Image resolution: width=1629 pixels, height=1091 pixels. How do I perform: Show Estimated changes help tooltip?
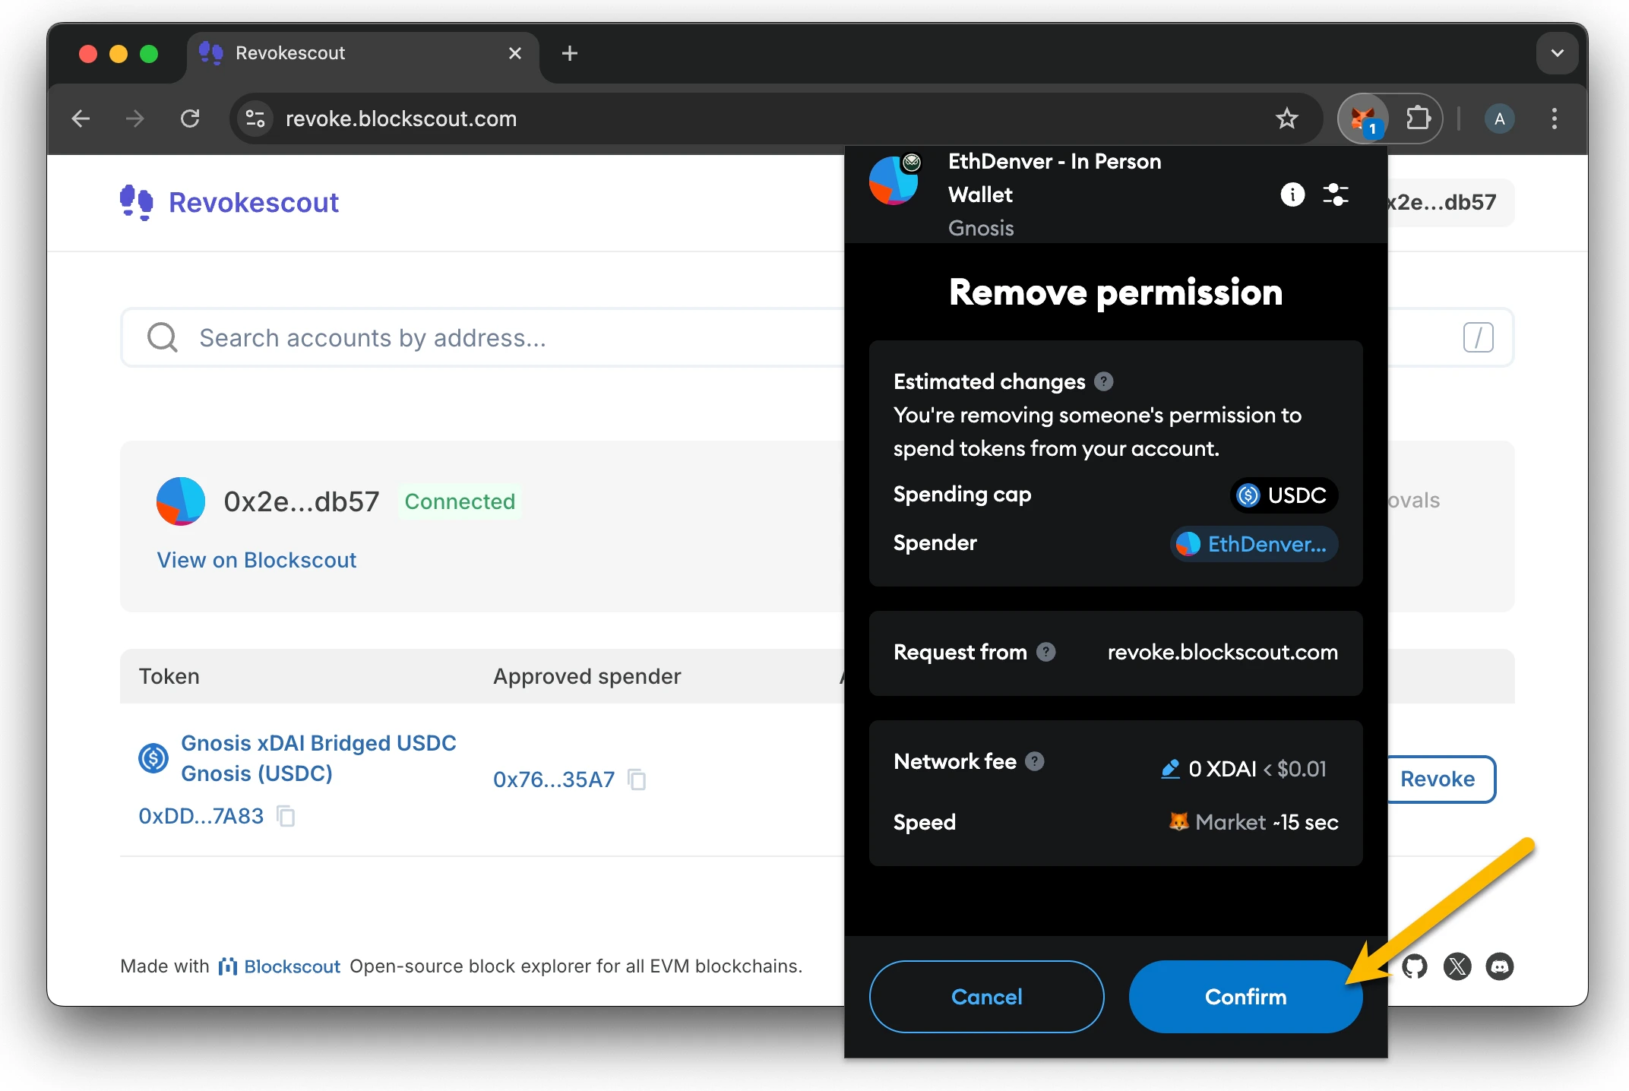tap(1103, 381)
